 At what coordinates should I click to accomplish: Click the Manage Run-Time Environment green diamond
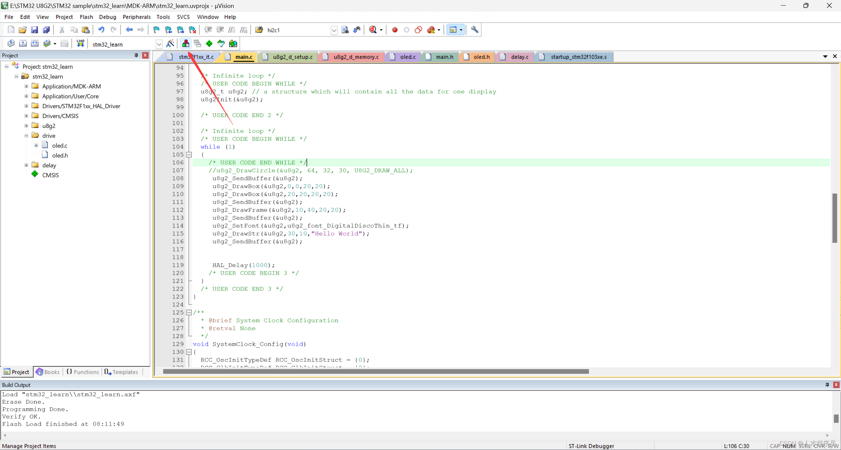pyautogui.click(x=209, y=43)
